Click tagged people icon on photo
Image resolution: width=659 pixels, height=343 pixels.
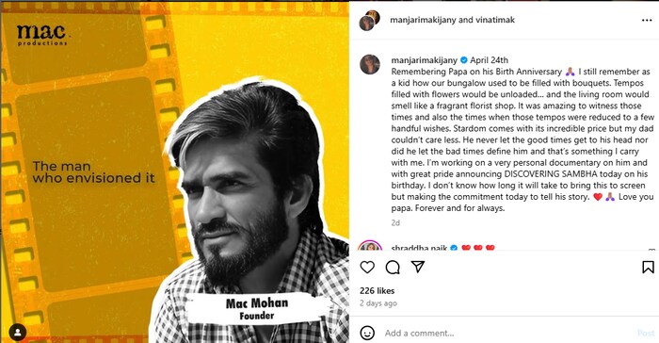pyautogui.click(x=18, y=333)
